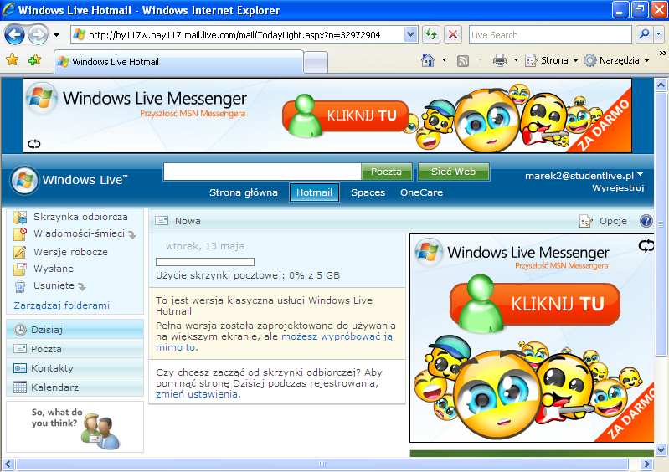This screenshot has width=669, height=472.
Task: Click the blue Help question mark icon
Action: [x=646, y=221]
